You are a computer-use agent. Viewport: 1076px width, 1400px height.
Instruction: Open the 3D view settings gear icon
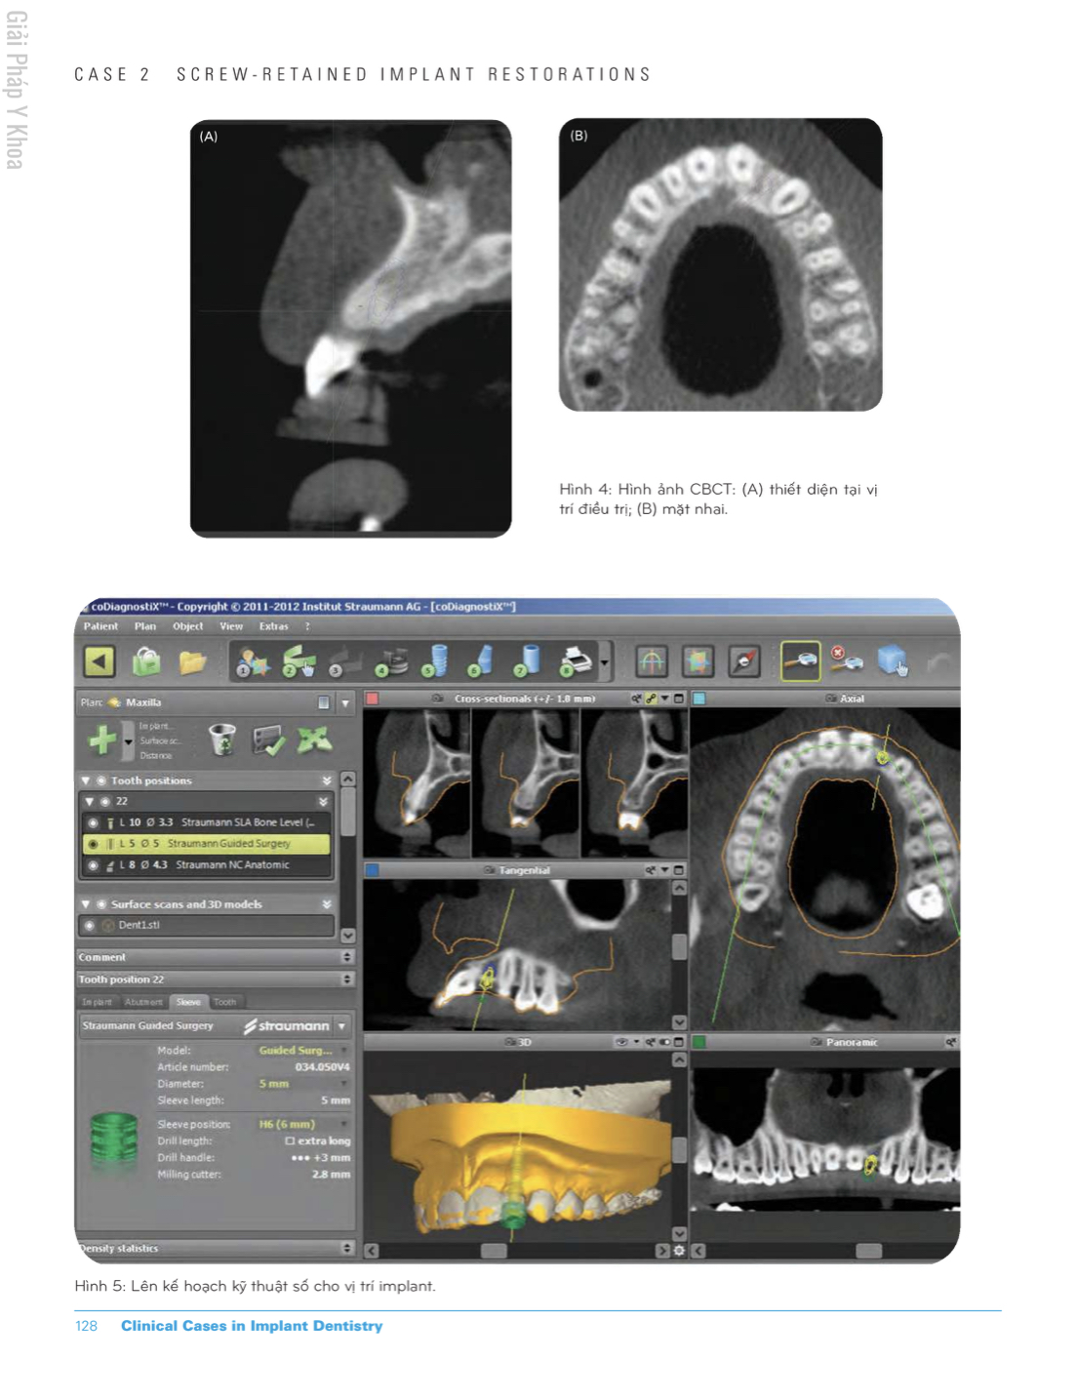[680, 1251]
